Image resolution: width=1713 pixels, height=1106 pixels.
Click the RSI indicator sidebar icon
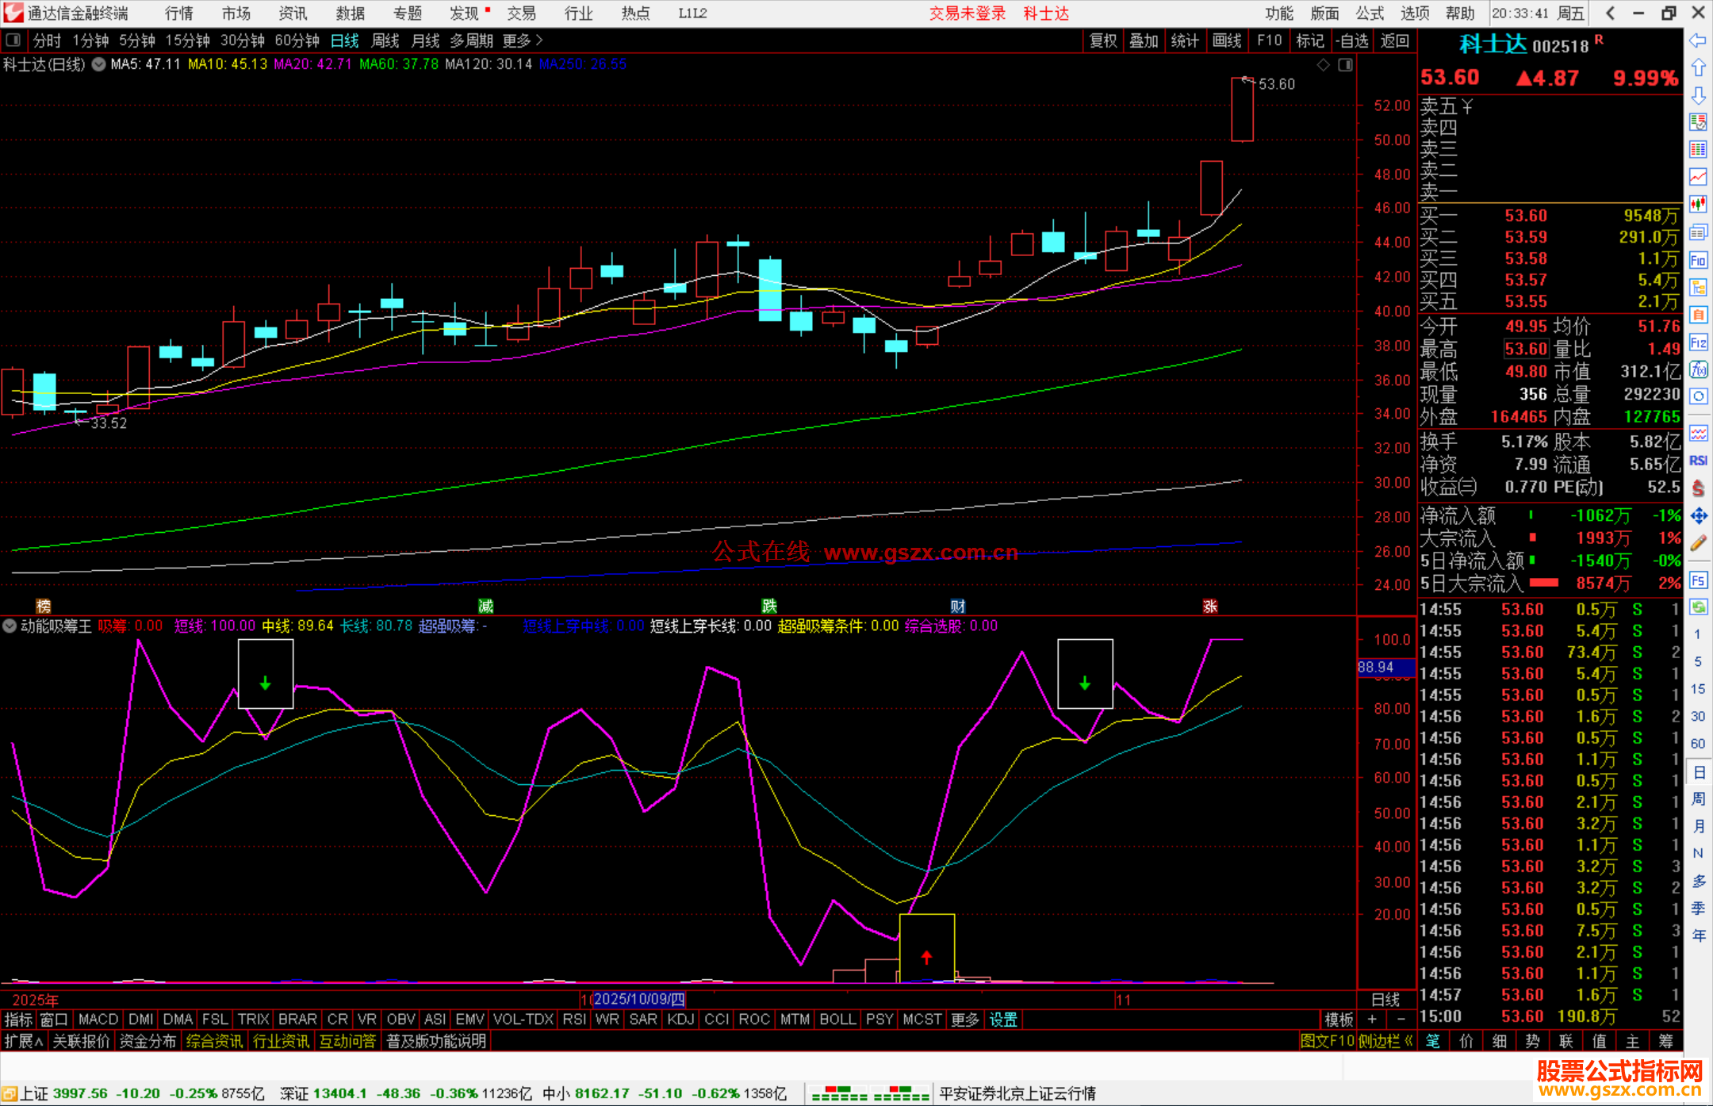coord(1698,461)
